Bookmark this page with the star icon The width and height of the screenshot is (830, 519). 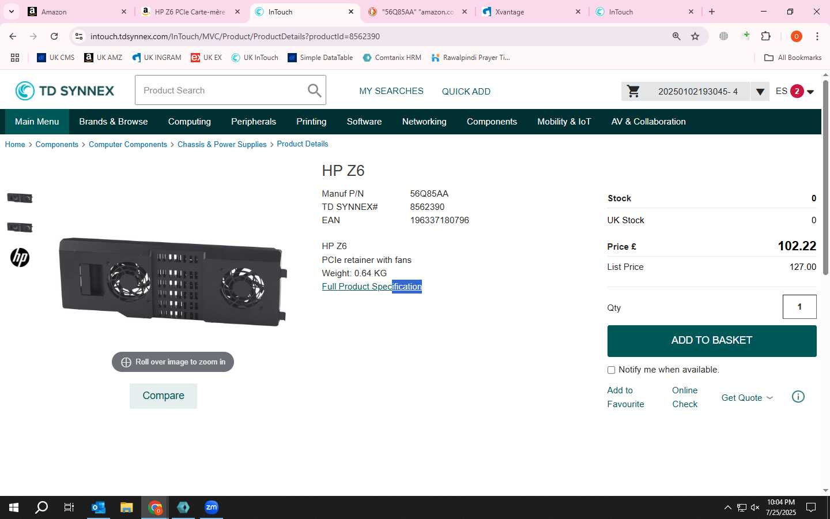pyautogui.click(x=695, y=36)
